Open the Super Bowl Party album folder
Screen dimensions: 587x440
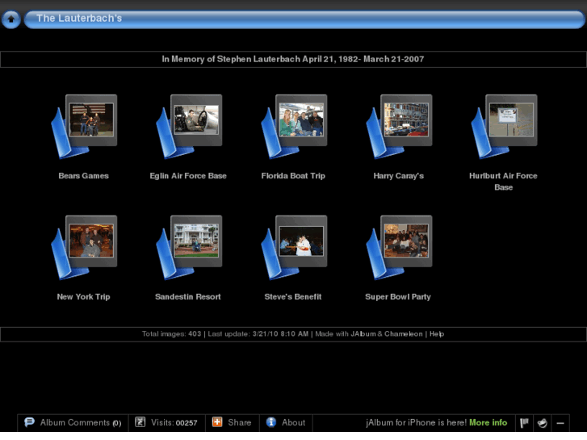coord(398,248)
